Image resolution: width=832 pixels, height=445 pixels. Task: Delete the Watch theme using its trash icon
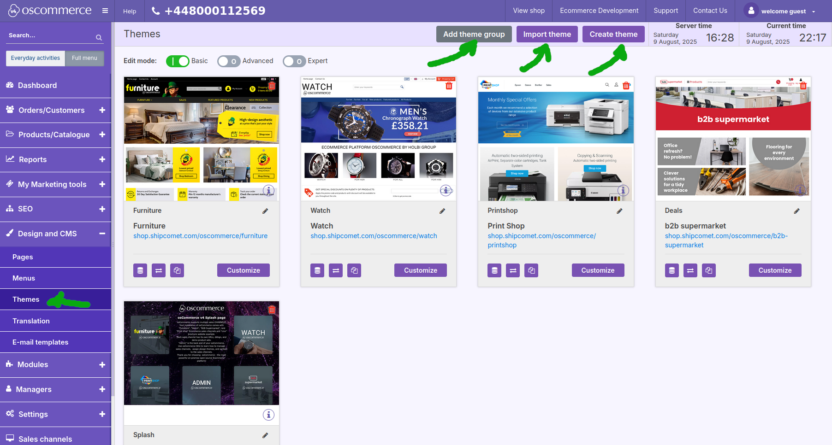449,86
